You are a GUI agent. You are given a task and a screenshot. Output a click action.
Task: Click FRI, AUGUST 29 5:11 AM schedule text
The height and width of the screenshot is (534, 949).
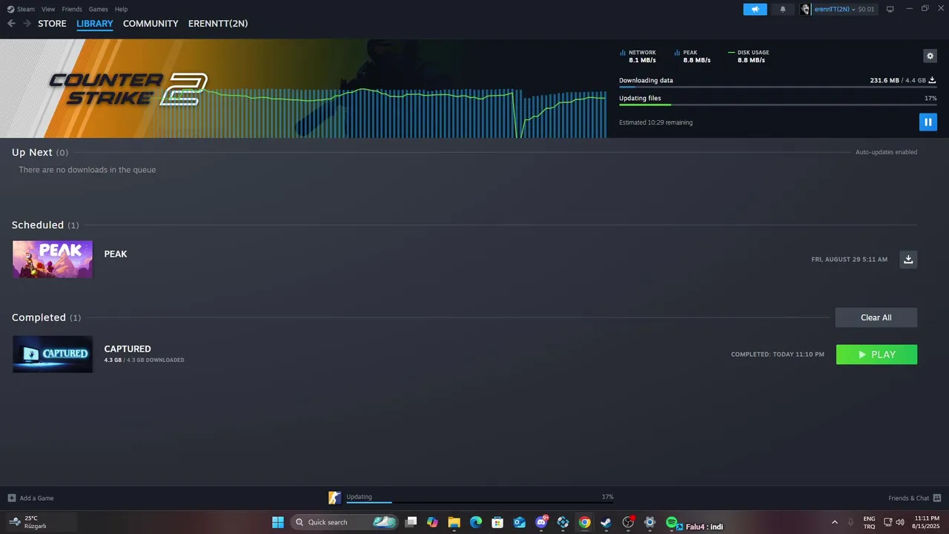(x=849, y=260)
